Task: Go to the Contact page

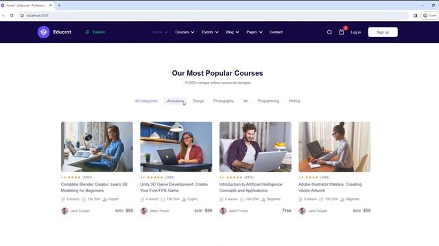Action: point(276,32)
